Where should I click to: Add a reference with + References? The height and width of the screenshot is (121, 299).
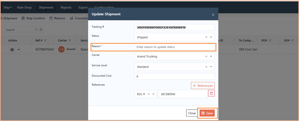tap(203, 86)
